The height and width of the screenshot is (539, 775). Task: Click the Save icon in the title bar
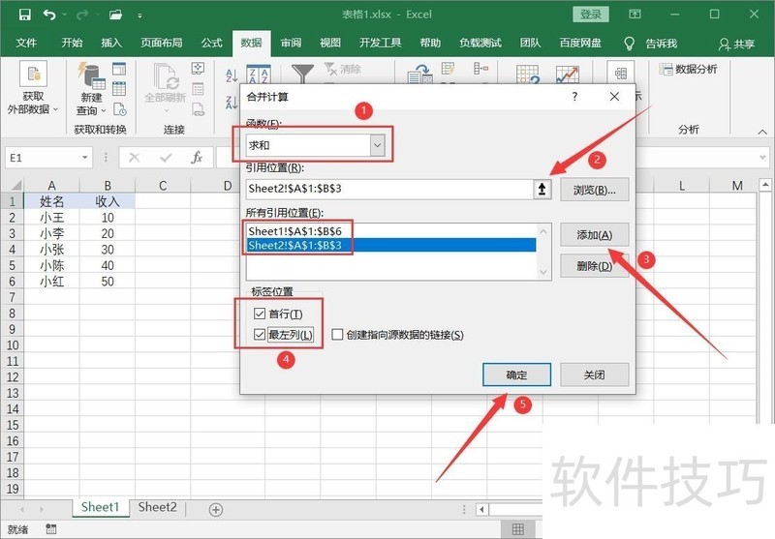[24, 15]
